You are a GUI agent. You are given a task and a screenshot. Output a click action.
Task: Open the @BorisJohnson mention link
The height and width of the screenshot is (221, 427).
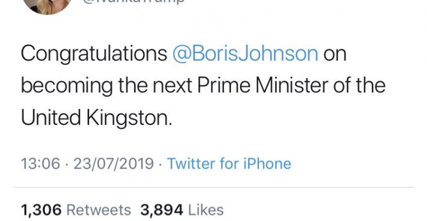click(x=245, y=54)
